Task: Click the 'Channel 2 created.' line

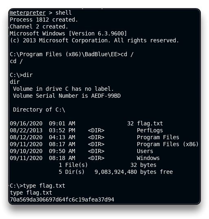Action: (x=39, y=27)
